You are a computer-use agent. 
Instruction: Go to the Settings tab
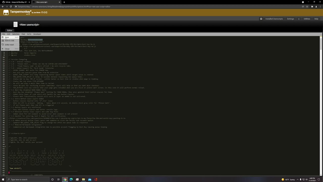click(x=290, y=19)
